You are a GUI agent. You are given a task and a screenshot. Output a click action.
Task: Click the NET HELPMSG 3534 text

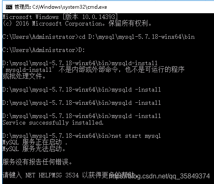[x=52, y=175]
